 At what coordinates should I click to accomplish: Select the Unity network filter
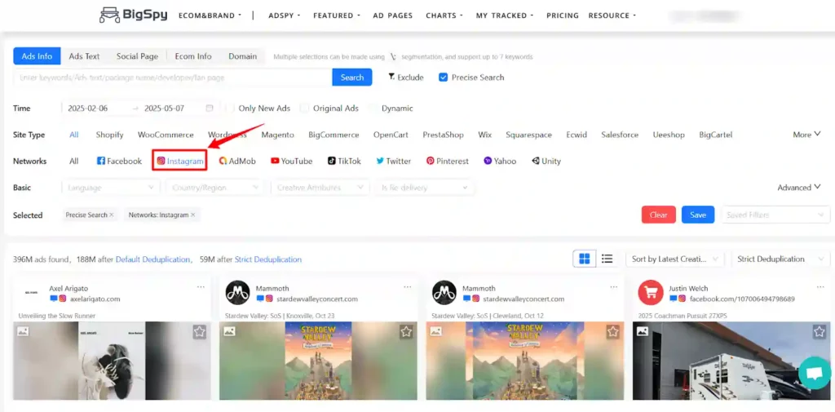pyautogui.click(x=546, y=161)
